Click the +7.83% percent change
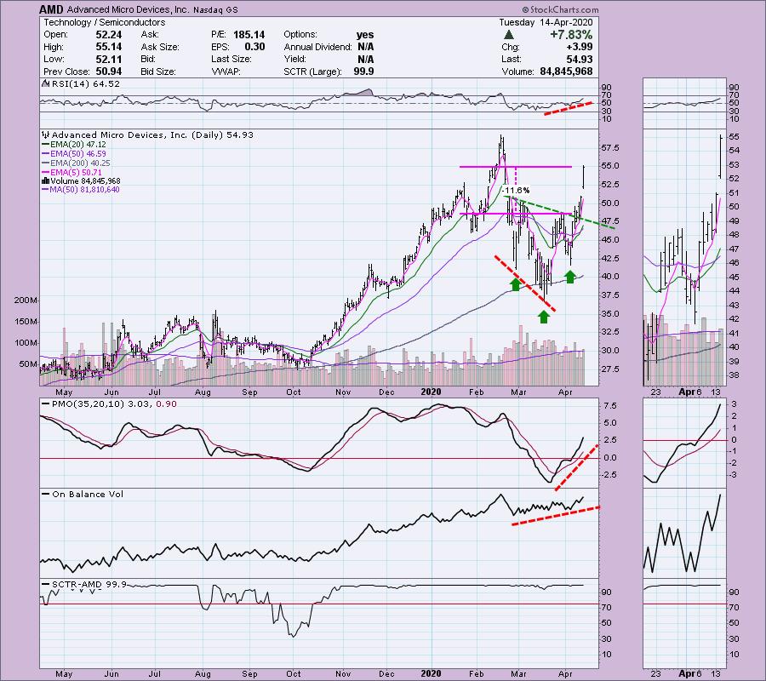The height and width of the screenshot is (681, 766). [571, 35]
